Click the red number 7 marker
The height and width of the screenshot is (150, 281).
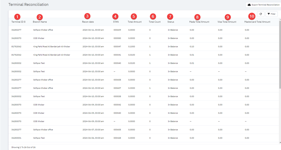(170, 17)
